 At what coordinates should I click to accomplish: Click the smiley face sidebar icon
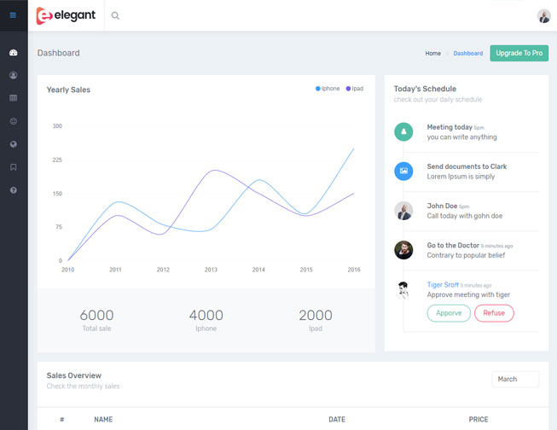[14, 121]
